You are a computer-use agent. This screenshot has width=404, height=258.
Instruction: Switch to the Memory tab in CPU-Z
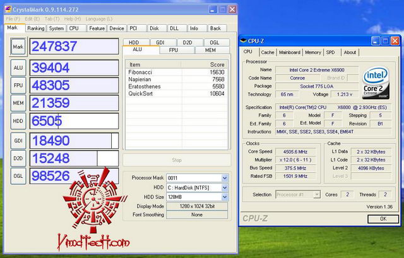(313, 52)
